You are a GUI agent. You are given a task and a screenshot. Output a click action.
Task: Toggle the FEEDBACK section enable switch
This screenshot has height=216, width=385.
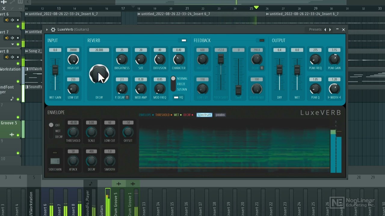tap(262, 40)
